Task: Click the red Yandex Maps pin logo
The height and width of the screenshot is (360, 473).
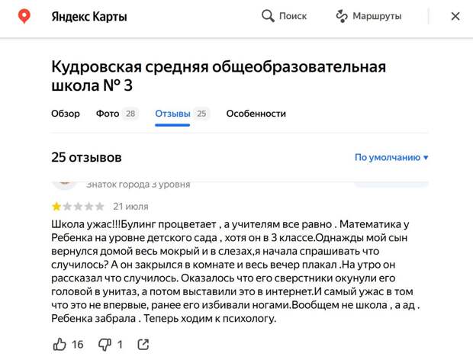Action: 24,16
